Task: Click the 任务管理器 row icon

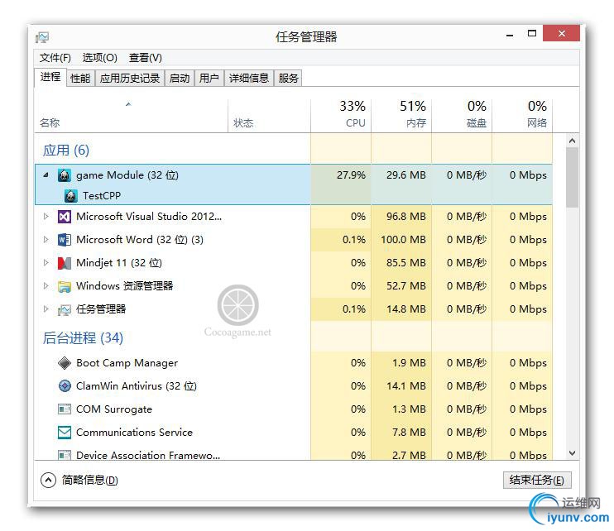Action: point(65,310)
